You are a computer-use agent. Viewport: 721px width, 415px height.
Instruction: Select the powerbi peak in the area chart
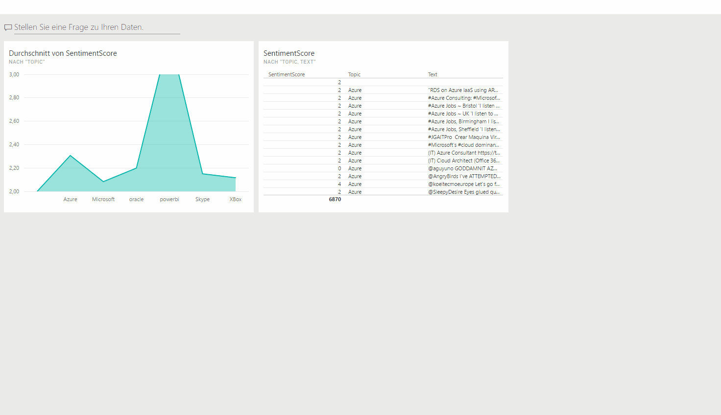[169, 76]
